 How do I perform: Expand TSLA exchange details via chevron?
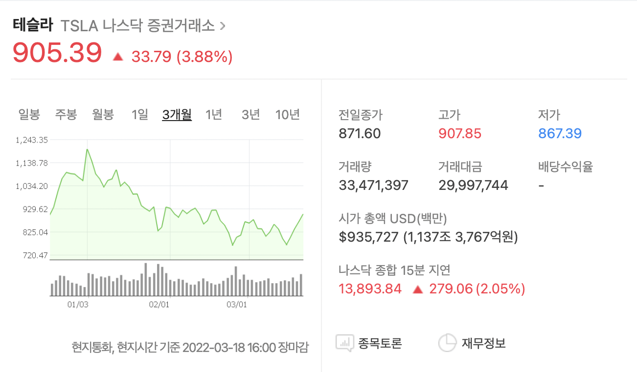click(223, 25)
